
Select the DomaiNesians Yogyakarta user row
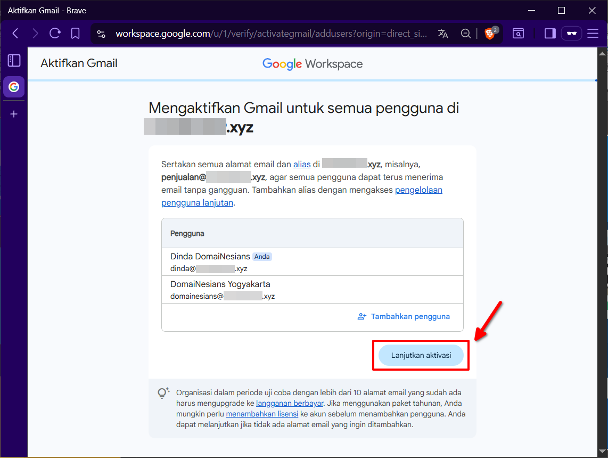point(313,290)
